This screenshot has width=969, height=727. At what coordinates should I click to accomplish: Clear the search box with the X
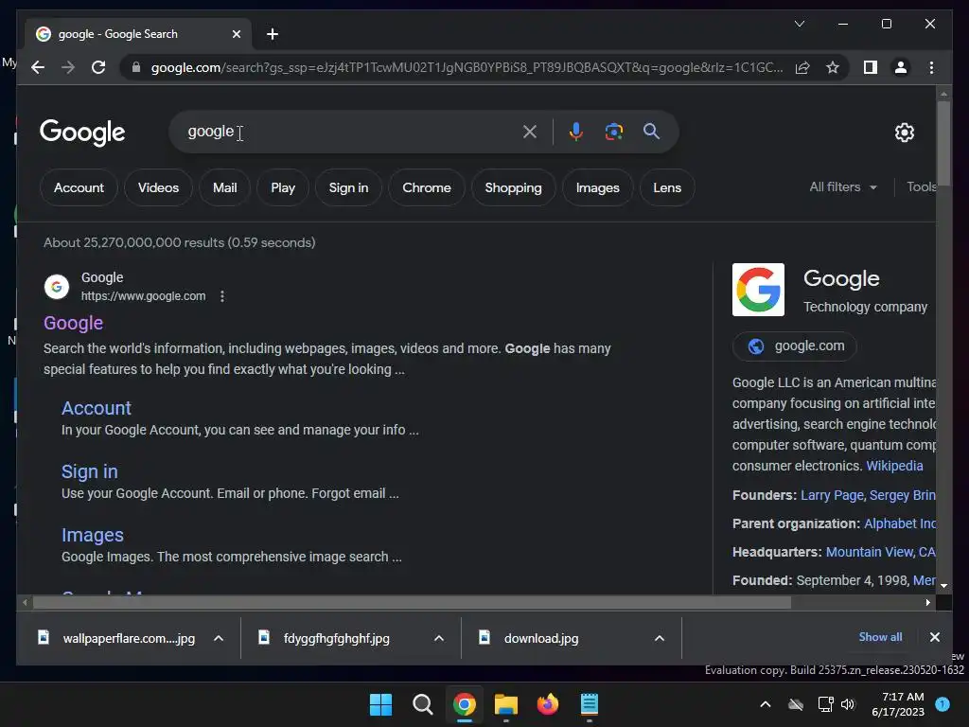coord(530,131)
